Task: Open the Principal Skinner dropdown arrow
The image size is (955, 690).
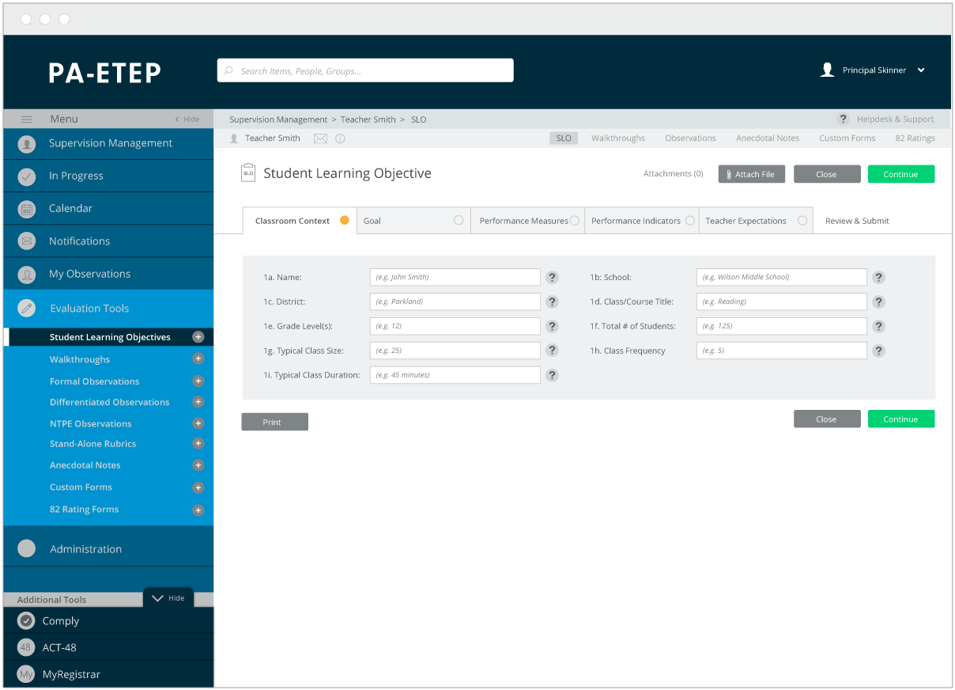Action: coord(921,70)
